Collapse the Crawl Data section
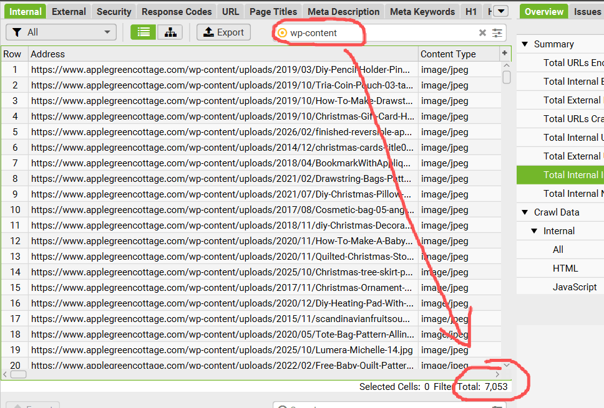Screen dimensions: 604x408 (525, 212)
